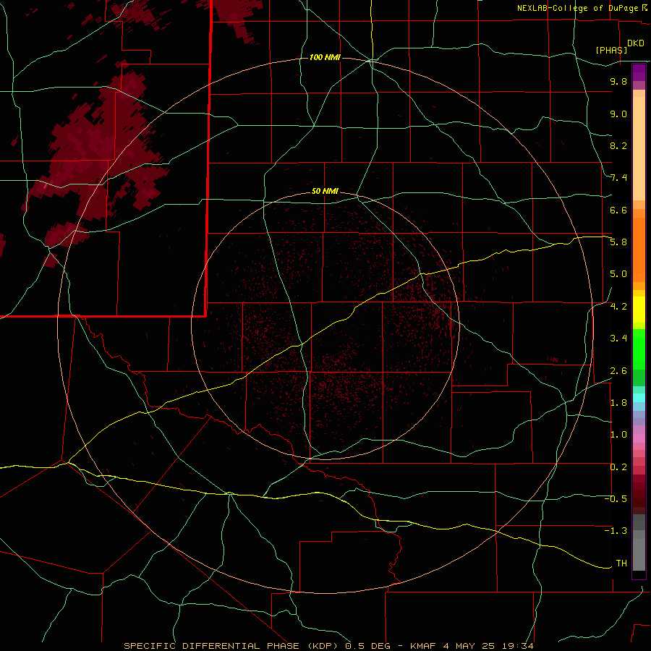Click the 1.0 legend value
Viewport: 651px width, 651px height.
coord(618,435)
